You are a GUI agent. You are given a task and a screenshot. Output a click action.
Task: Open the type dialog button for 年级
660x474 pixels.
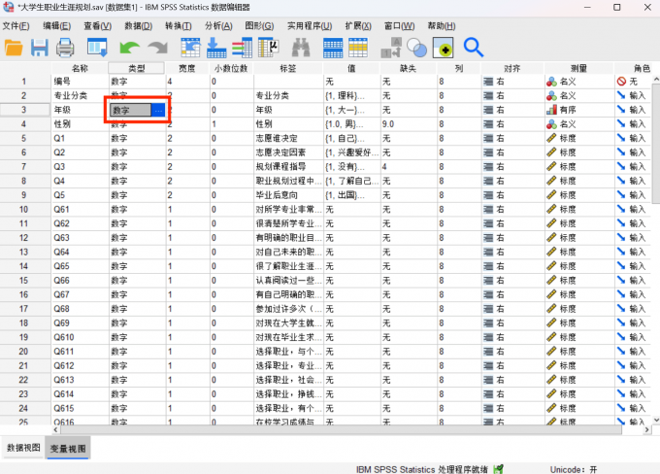tap(158, 111)
